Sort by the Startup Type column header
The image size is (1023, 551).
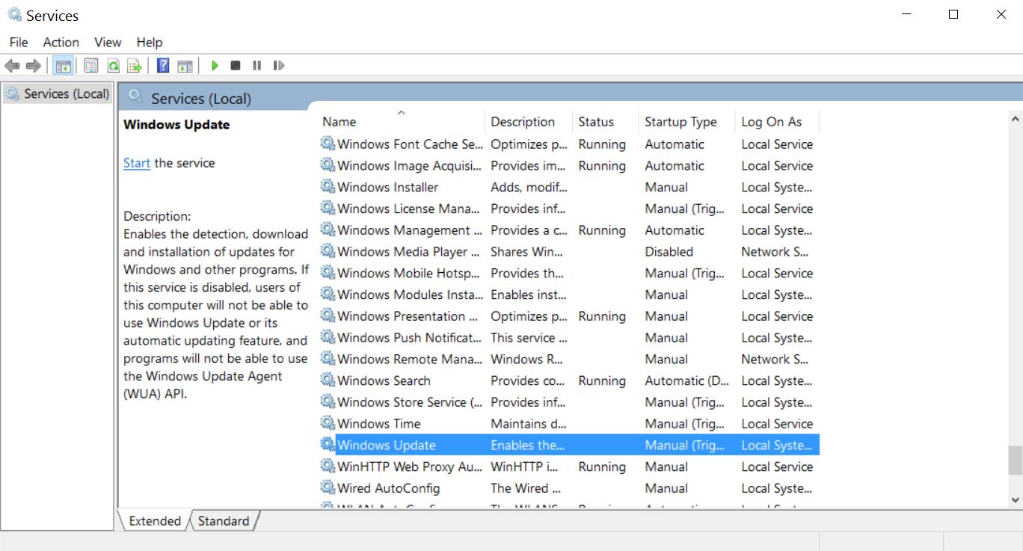point(688,122)
